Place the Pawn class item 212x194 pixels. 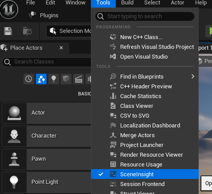click(47, 159)
